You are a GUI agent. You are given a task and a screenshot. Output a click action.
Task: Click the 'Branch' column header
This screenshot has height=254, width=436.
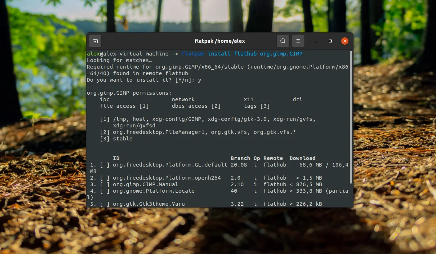pos(241,158)
